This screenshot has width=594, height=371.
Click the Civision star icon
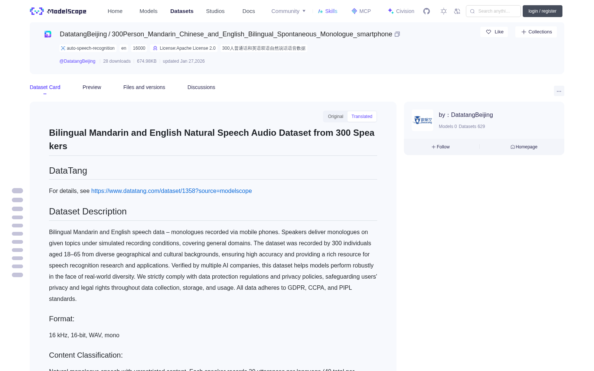391,11
